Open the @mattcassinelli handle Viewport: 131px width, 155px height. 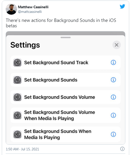click(x=30, y=12)
